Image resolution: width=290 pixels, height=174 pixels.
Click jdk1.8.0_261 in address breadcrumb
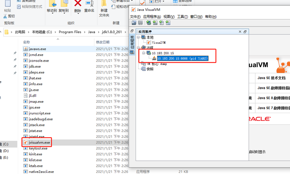point(112,32)
